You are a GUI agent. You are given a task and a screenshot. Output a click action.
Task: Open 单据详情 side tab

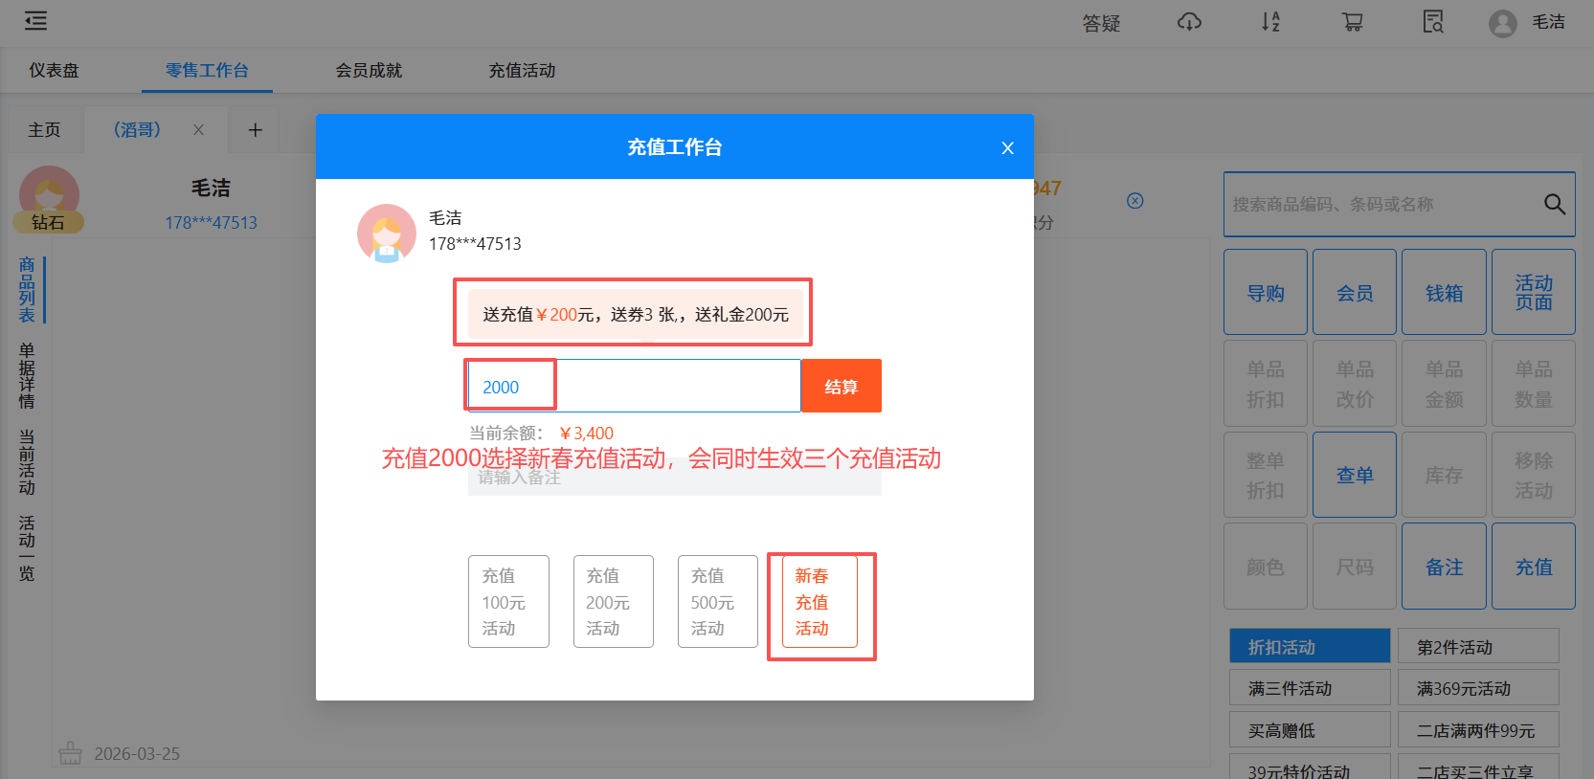pos(27,375)
